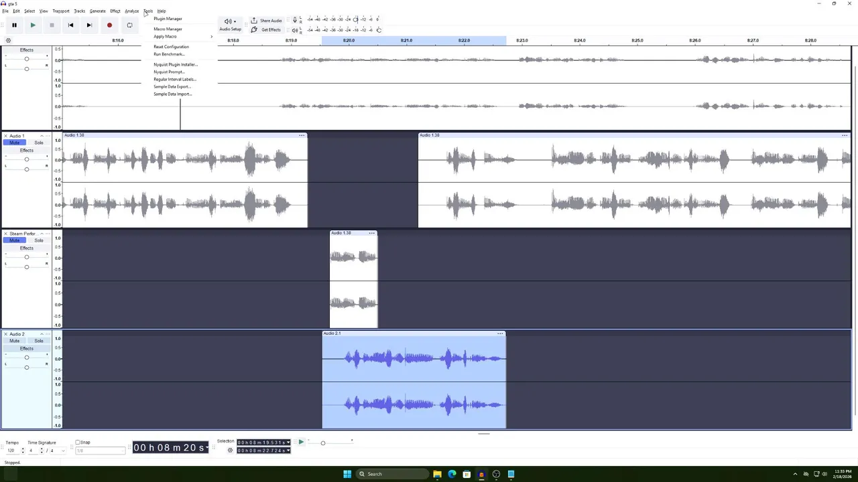This screenshot has height=482, width=858.
Task: Open Effects for Audio 2 track
Action: pyautogui.click(x=26, y=349)
